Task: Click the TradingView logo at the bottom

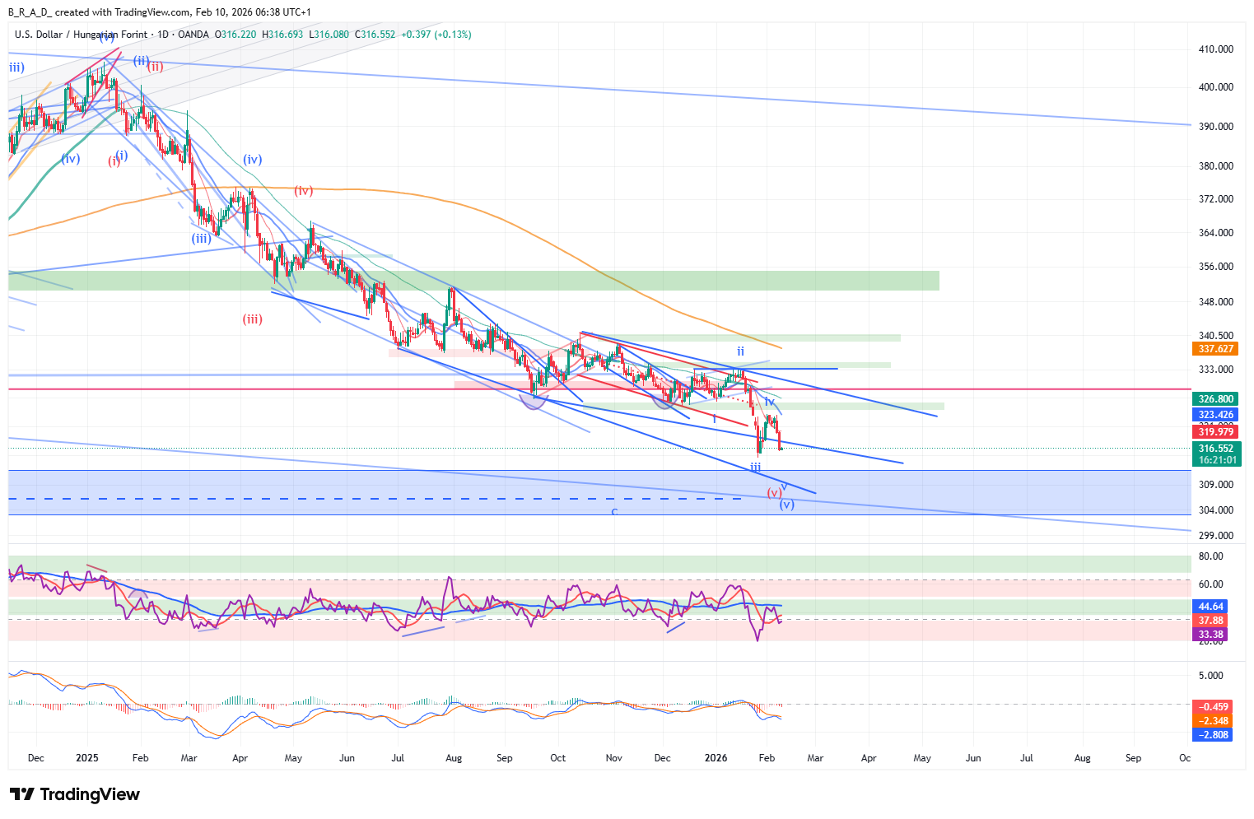Action: click(x=75, y=794)
